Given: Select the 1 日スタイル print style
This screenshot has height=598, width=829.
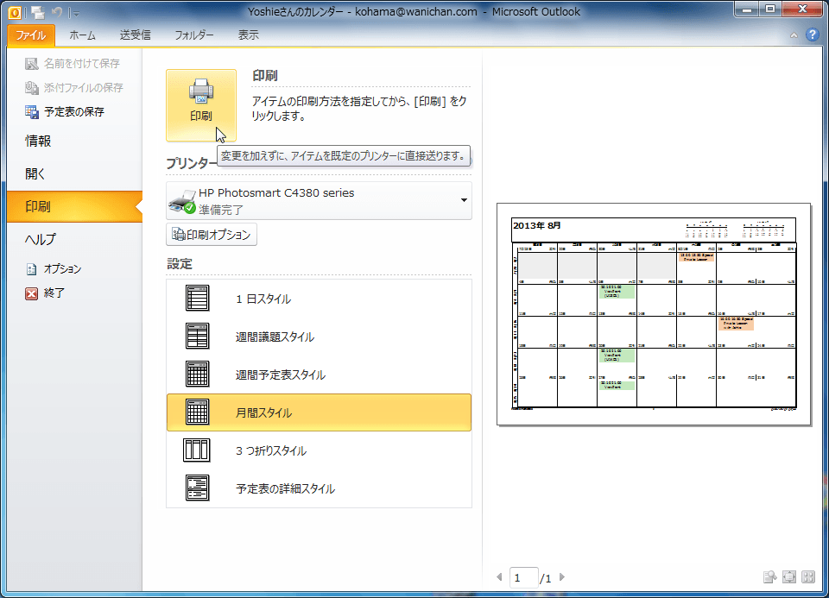Looking at the screenshot, I should pos(319,299).
